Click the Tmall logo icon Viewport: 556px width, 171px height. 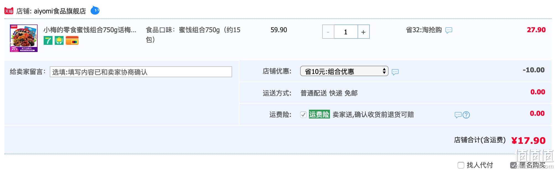[9, 11]
